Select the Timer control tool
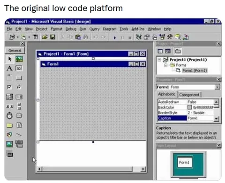This screenshot has width=225, height=183. (x=9, y=116)
